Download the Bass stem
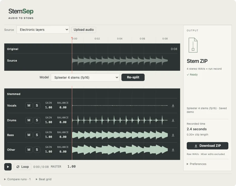This screenshot has height=186, width=236. 173,135
